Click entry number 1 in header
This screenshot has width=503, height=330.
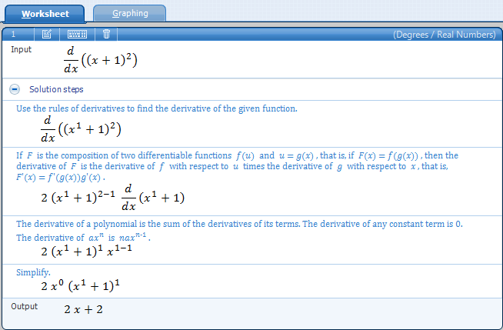[13, 35]
